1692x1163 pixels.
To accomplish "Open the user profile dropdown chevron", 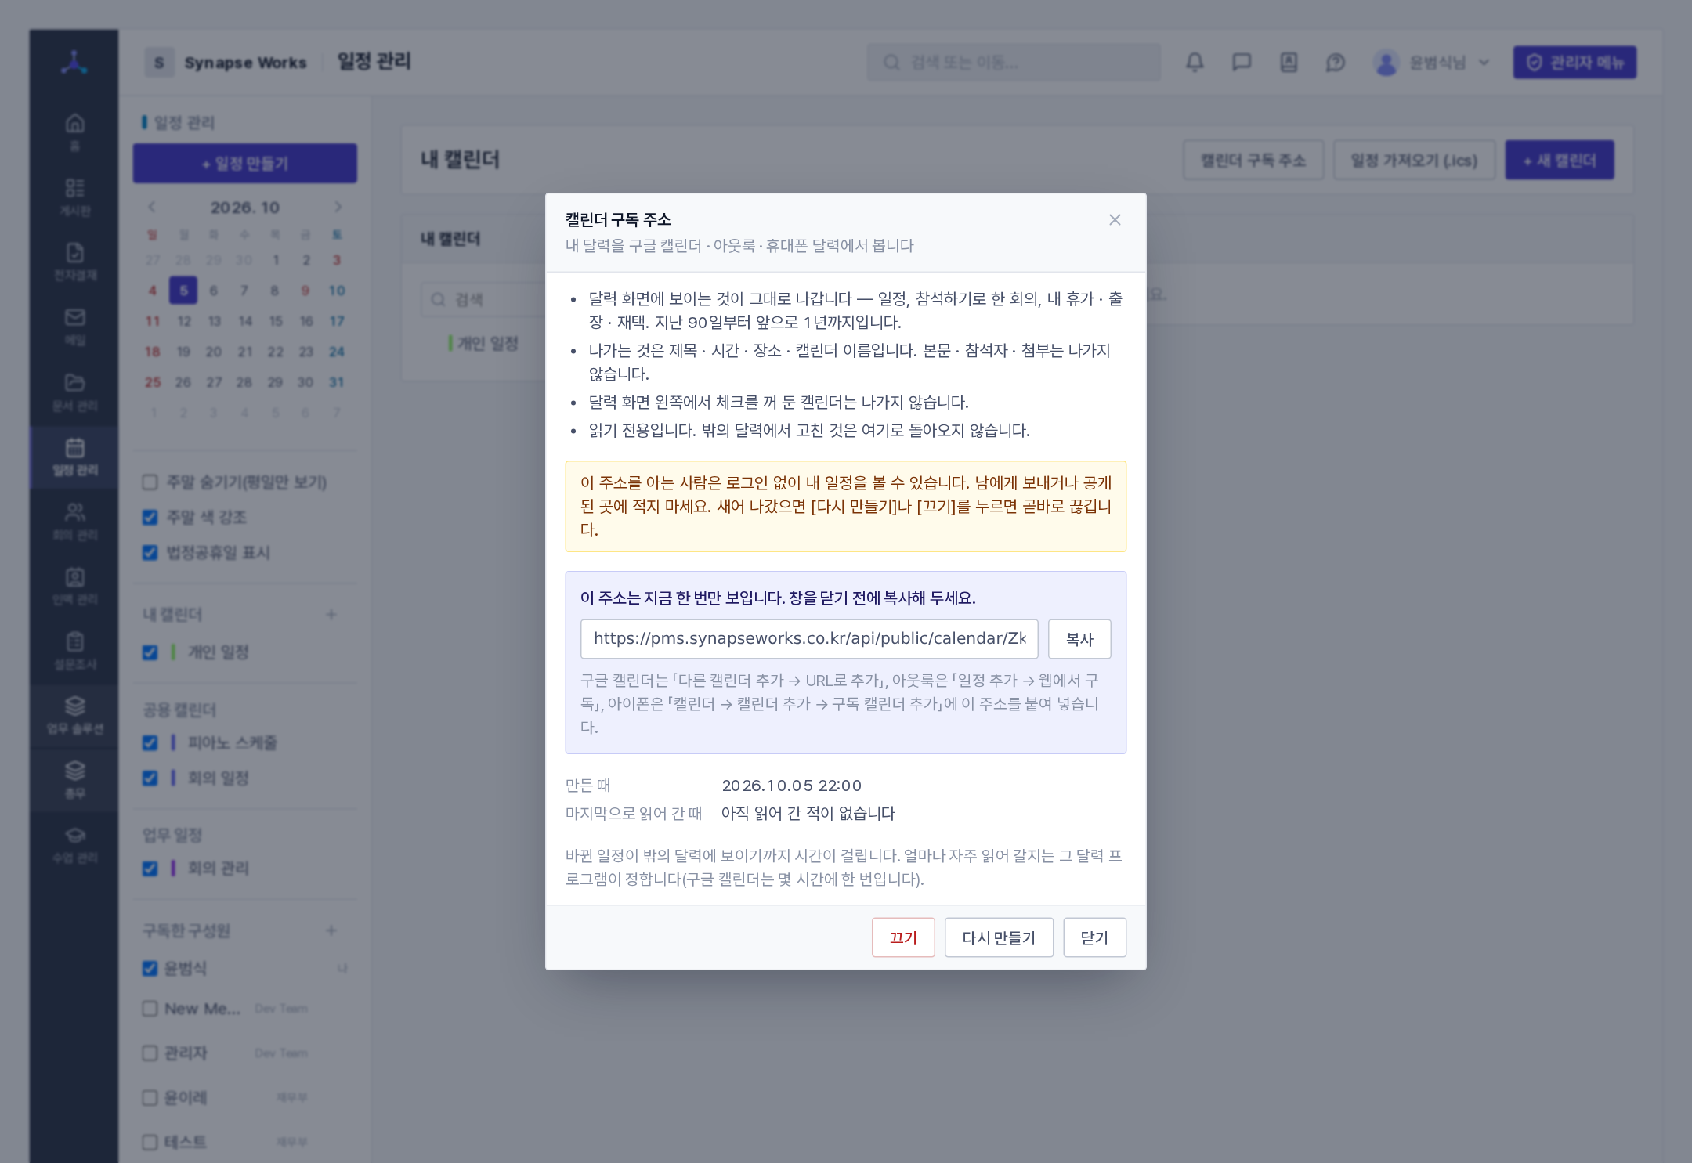I will coord(1484,63).
